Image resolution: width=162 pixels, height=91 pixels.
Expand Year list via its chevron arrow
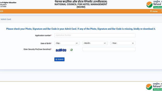pos(133,43)
